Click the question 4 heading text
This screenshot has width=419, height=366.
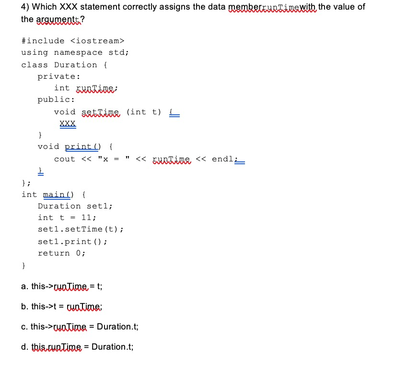[x=193, y=13]
